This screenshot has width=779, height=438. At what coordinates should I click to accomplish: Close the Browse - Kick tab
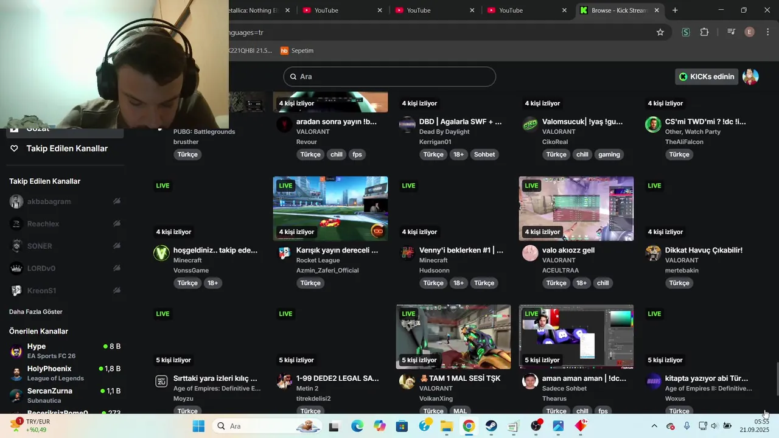(657, 10)
